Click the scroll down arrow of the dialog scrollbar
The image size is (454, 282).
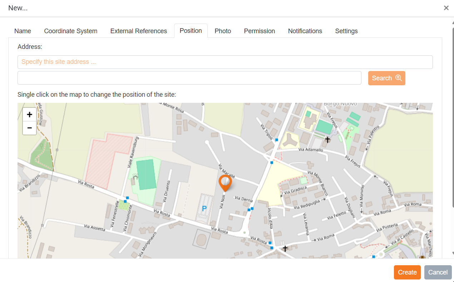(x=453, y=253)
